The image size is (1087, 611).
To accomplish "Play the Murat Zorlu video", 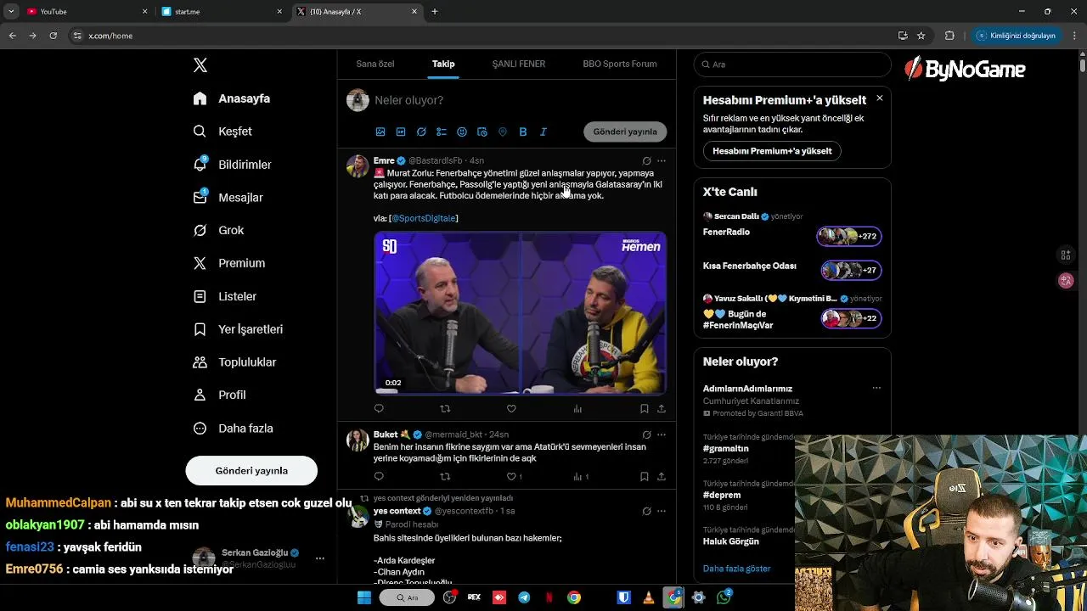I will pos(521,313).
